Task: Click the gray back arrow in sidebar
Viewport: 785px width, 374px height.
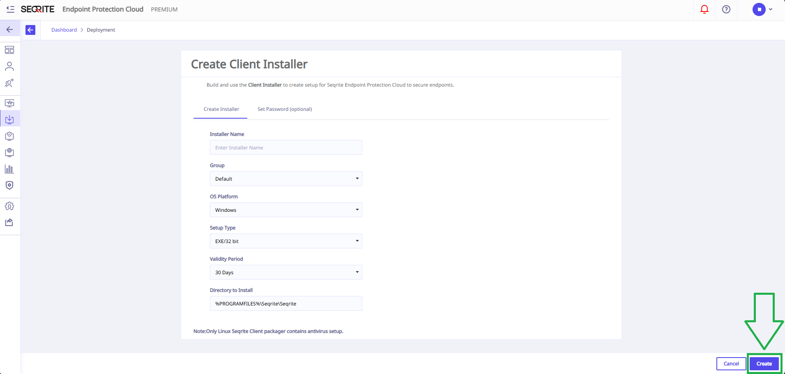Action: coord(10,30)
